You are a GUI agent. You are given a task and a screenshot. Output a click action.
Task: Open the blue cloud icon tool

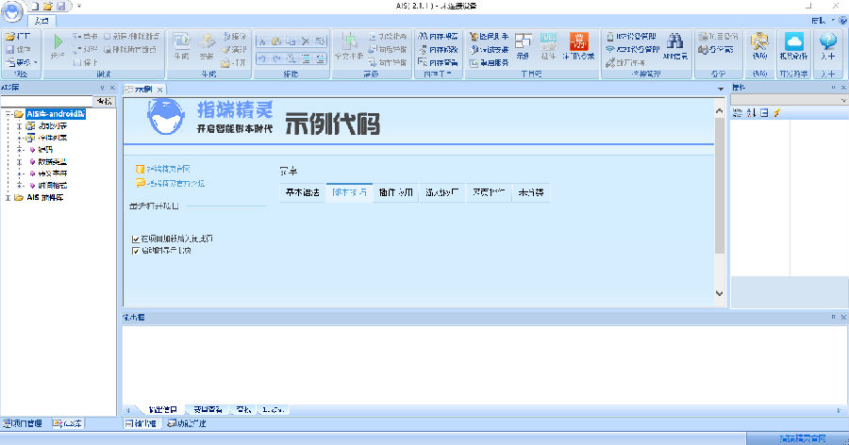(x=793, y=41)
